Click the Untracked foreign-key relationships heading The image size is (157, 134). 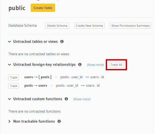point(45,64)
